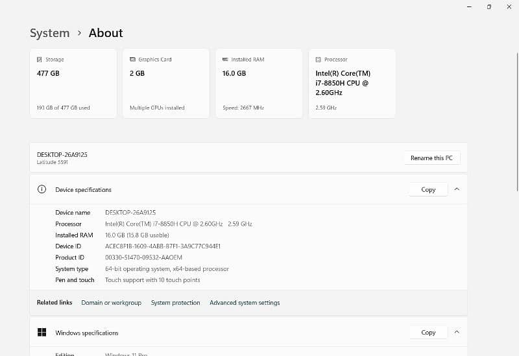Open the i7-8850H Processor card
The height and width of the screenshot is (356, 519).
click(x=352, y=84)
